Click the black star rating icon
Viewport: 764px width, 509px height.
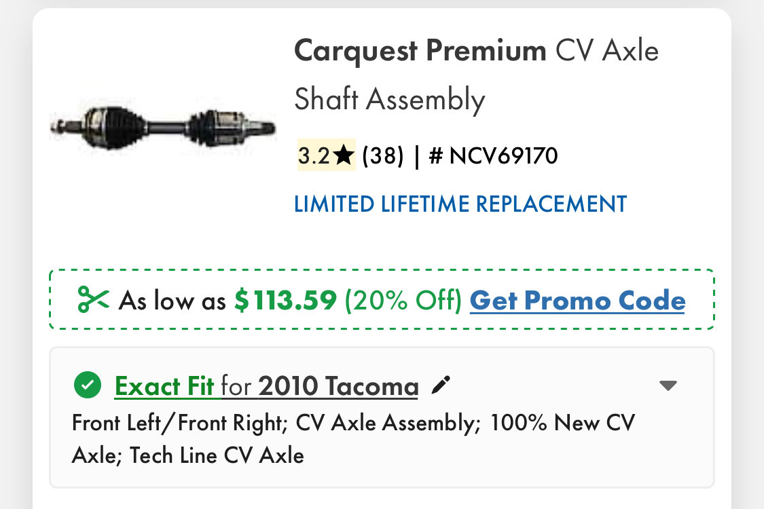344,156
